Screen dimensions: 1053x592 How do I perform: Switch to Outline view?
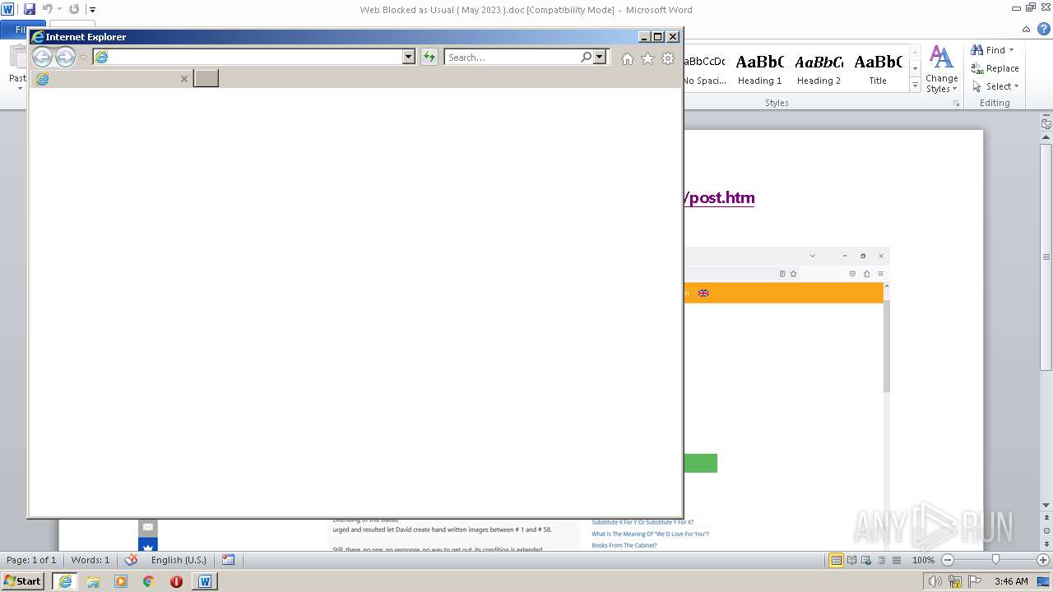[x=879, y=560]
